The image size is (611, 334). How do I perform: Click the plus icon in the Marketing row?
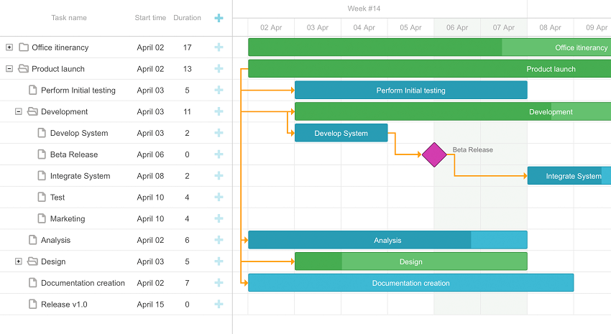(x=219, y=219)
